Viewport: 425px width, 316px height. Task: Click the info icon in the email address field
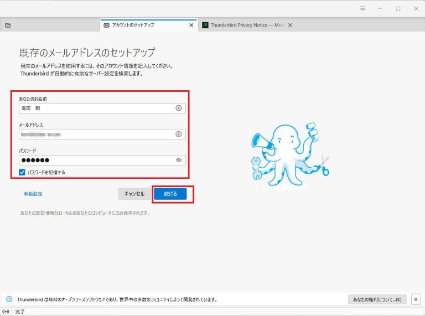click(x=178, y=134)
